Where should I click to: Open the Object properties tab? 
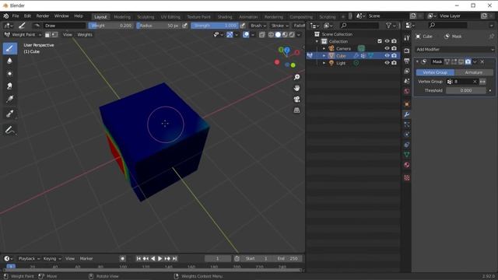click(x=407, y=104)
